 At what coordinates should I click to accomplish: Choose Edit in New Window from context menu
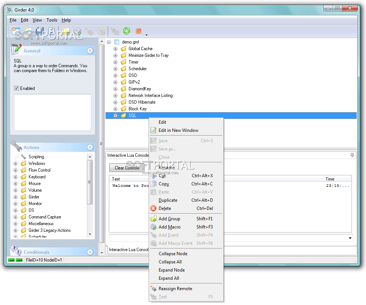[x=186, y=130]
